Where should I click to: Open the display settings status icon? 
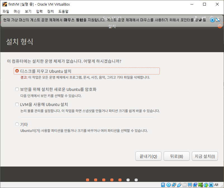click(x=190, y=185)
